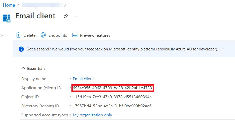Image resolution: width=235 pixels, height=120 pixels.
Task: Click the Email client page title
Action: 35,16
